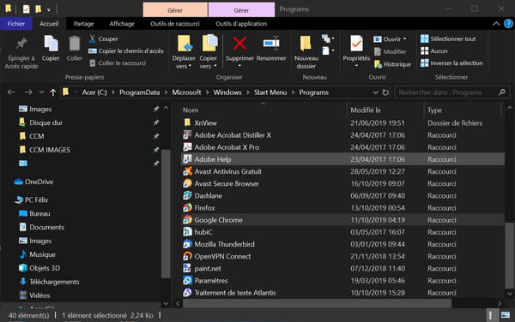The image size is (515, 322).
Task: Expand the Supprimer dropdown arrow
Action: pos(239,66)
